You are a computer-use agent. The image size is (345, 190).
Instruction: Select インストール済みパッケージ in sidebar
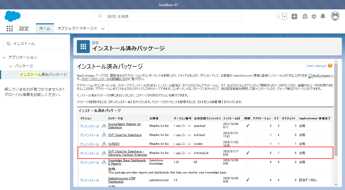tap(43, 75)
